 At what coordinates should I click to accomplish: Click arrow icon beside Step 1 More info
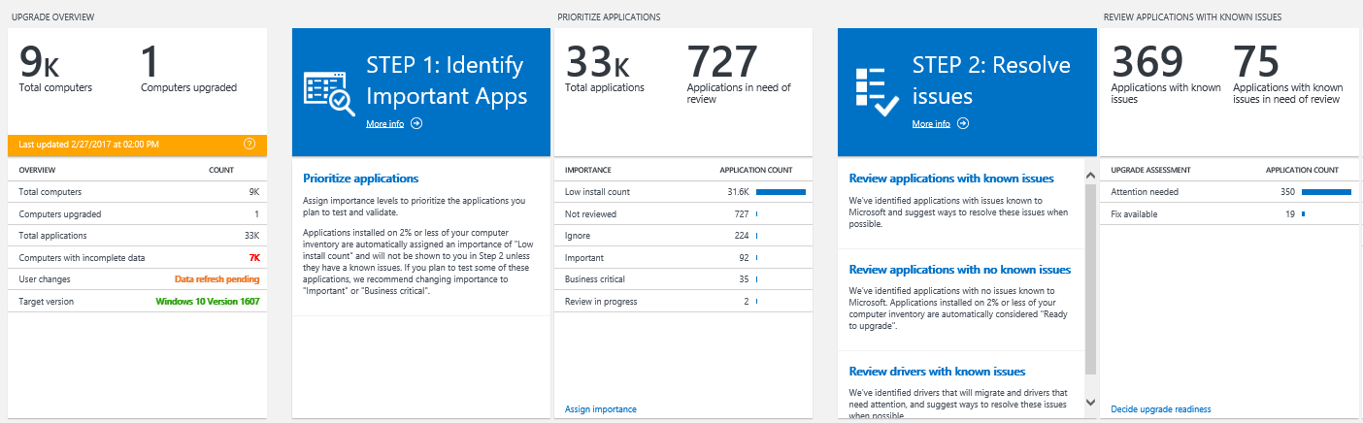(416, 124)
